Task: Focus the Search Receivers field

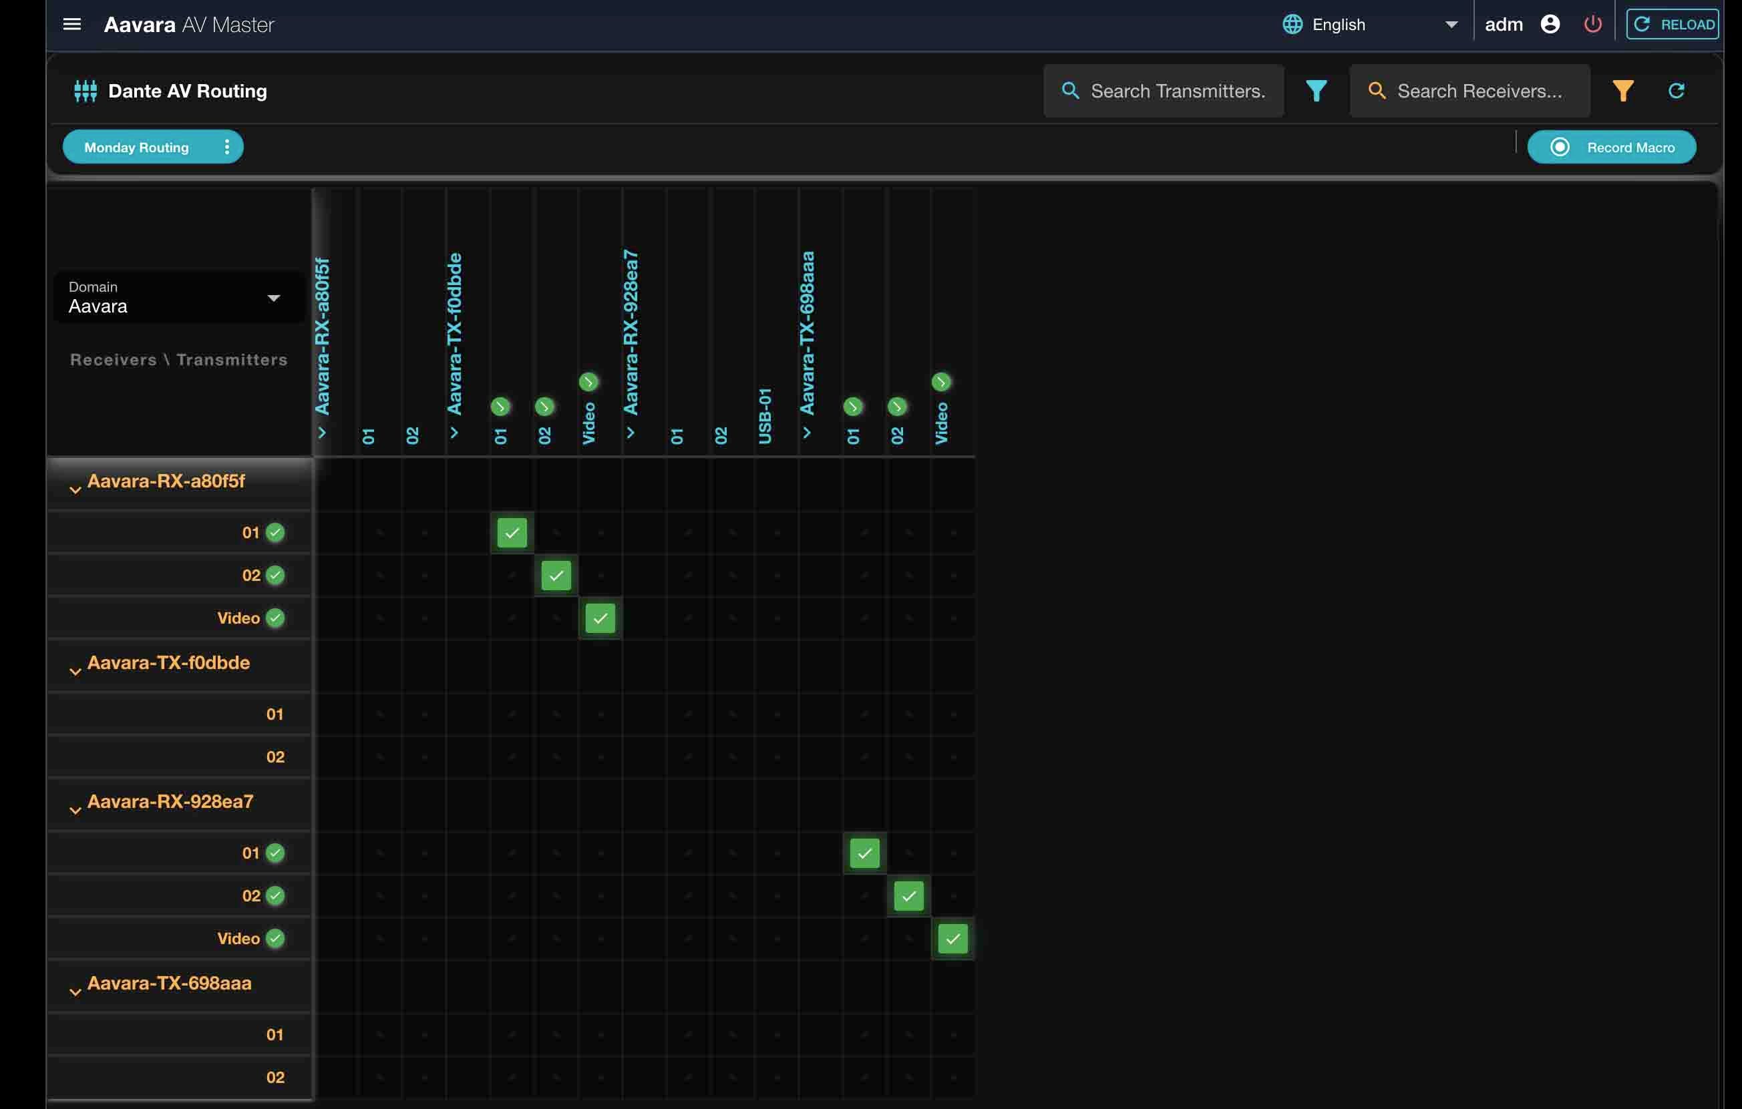Action: pyautogui.click(x=1469, y=91)
